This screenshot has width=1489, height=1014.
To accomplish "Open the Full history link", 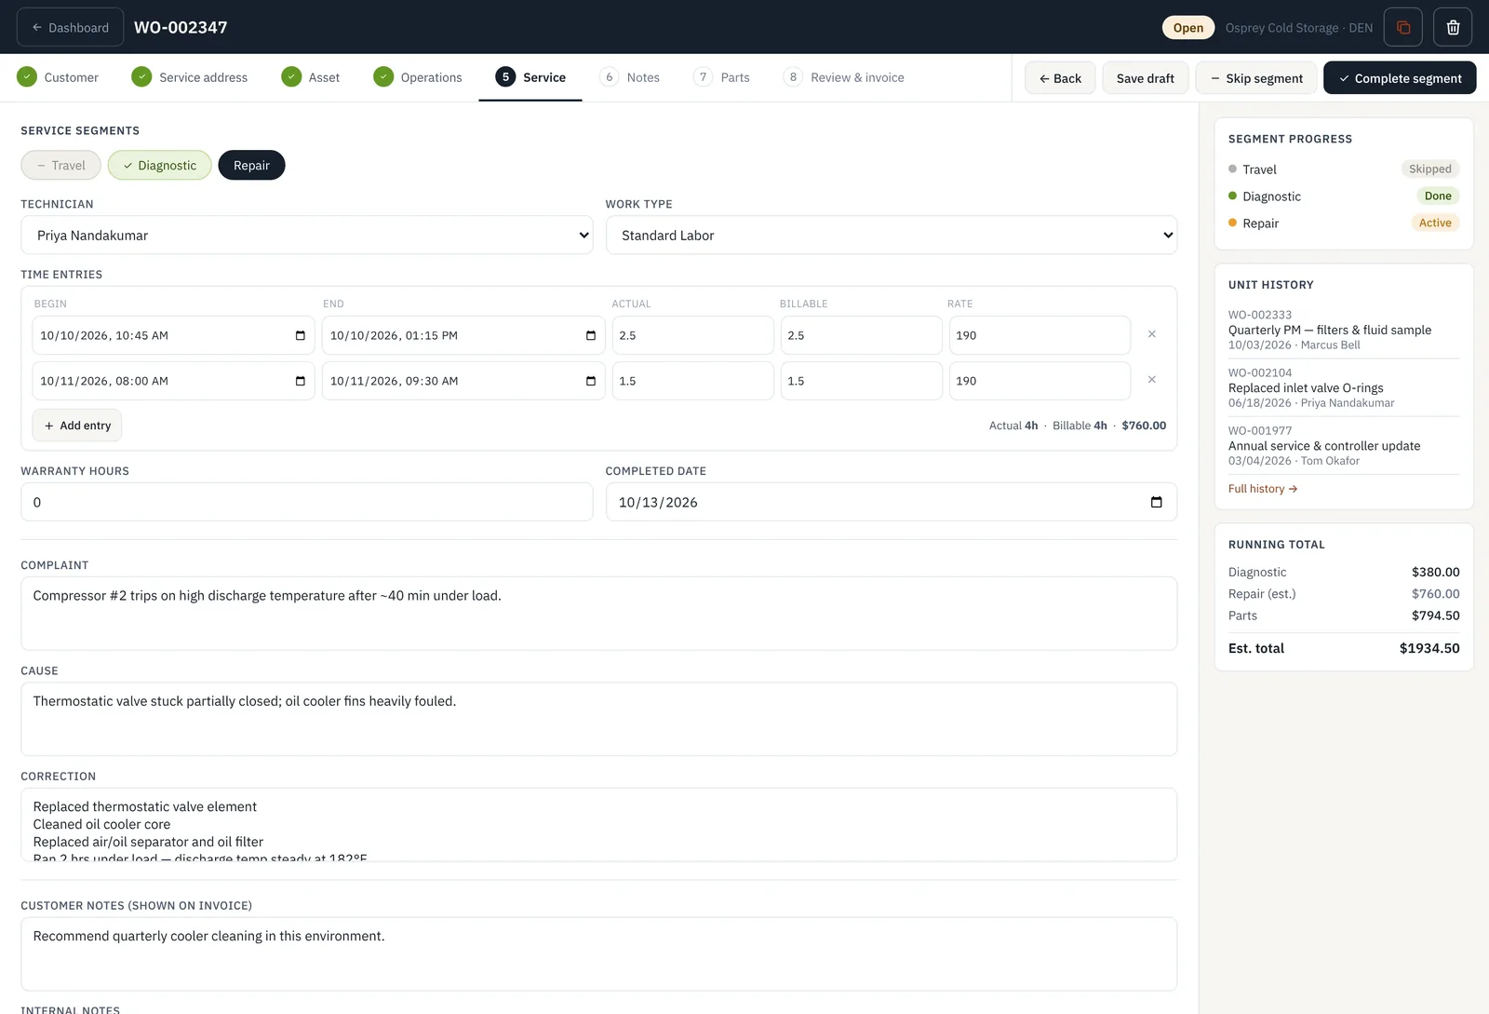I will [1262, 489].
